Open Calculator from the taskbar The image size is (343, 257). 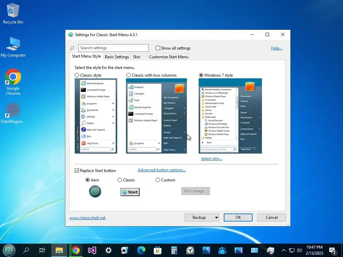[174, 250]
